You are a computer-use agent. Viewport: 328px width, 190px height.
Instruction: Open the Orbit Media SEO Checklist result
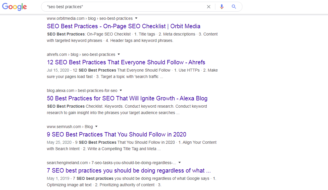pyautogui.click(x=123, y=26)
